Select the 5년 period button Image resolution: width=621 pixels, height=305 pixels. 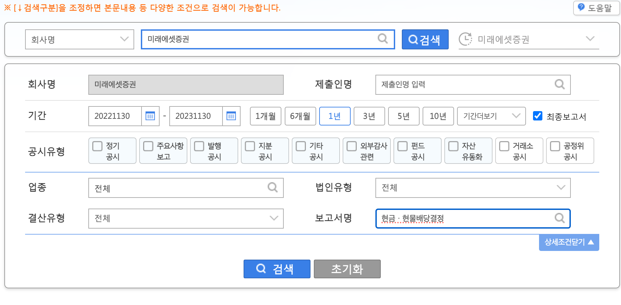(404, 116)
